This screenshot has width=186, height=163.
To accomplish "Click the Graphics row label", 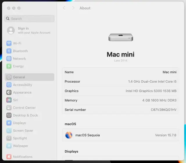I will click(x=71, y=91).
